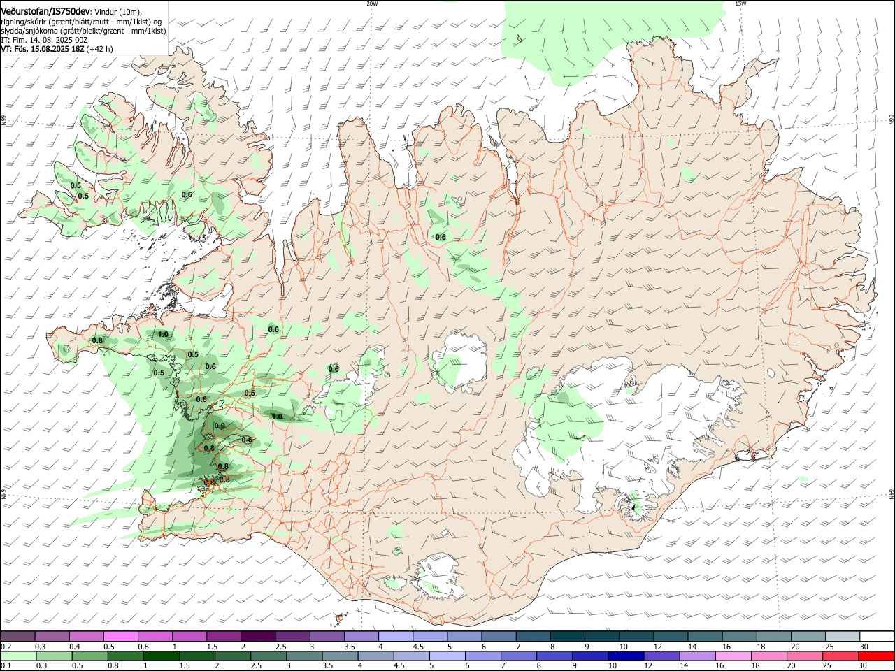Click the IT: Fim. 14. 08. 2025 00Z line

point(44,41)
